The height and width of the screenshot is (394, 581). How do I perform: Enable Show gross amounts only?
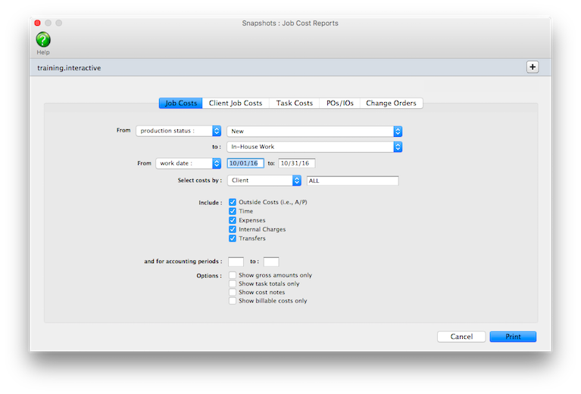(x=233, y=275)
